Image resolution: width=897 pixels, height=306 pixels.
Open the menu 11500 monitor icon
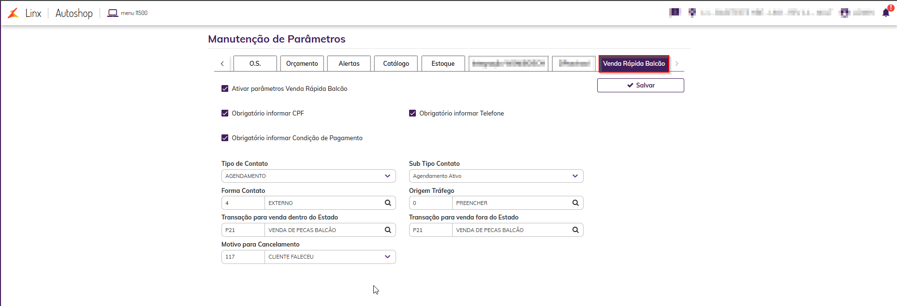[x=113, y=13]
